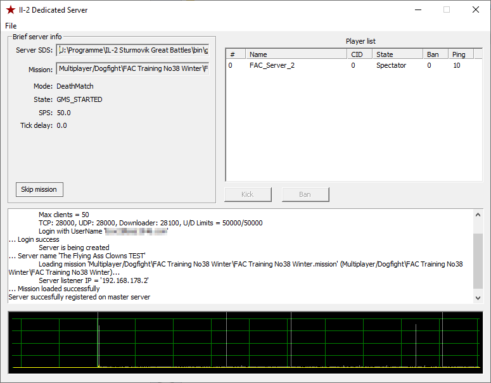
Task: Sort player list by Name column header
Action: [297, 54]
